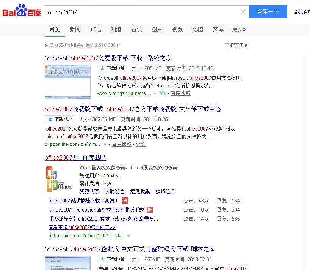
Task: Open the 系统之家 result screenshot thumbnail
Action: (67, 82)
